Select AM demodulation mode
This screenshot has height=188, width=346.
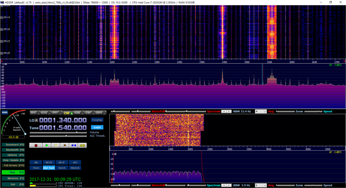[x=35, y=113]
